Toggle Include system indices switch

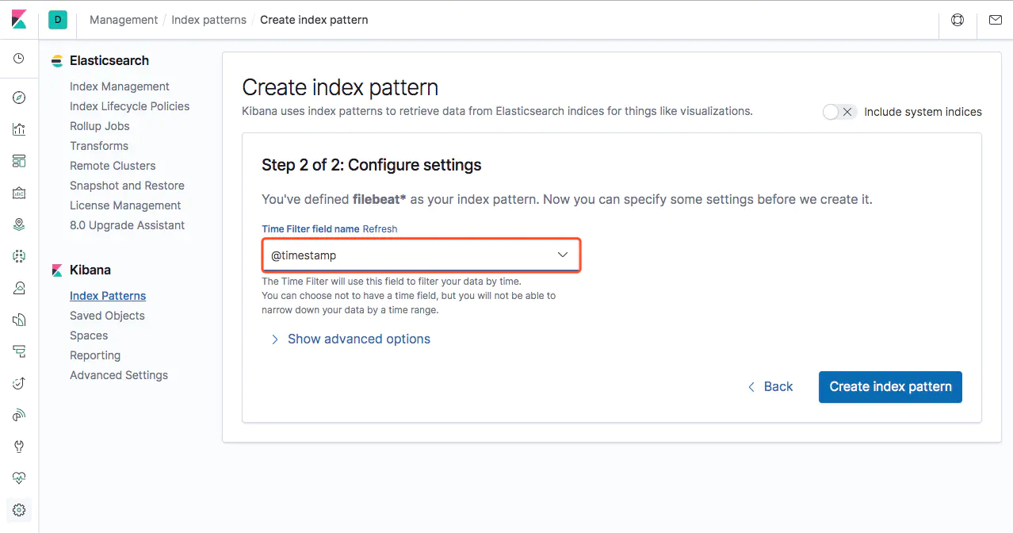click(x=839, y=112)
